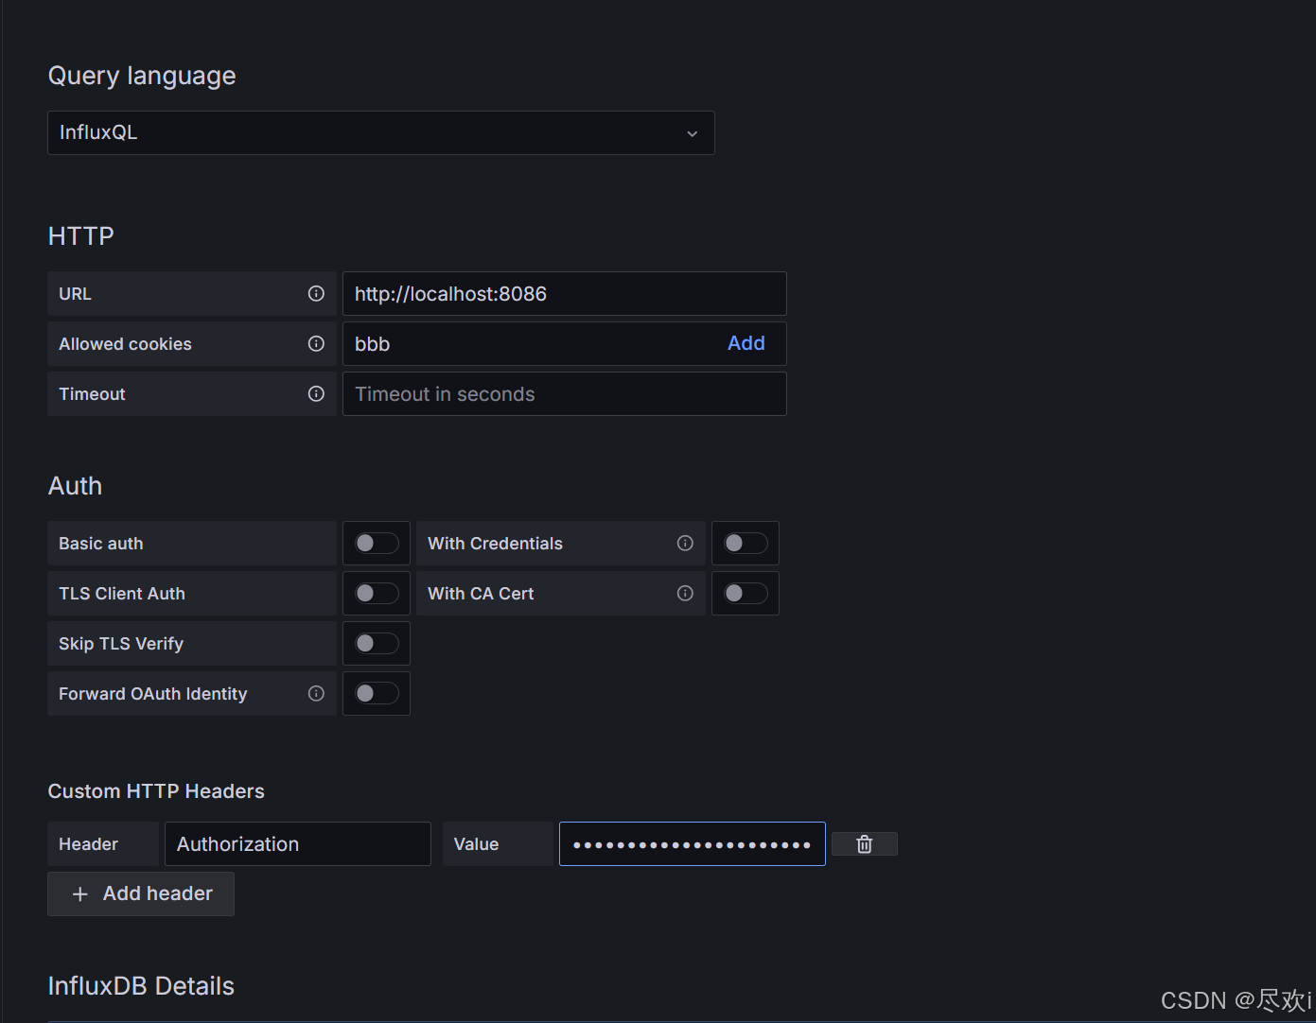Click the Timeout label
Viewport: 1316px width, 1023px height.
coord(92,394)
